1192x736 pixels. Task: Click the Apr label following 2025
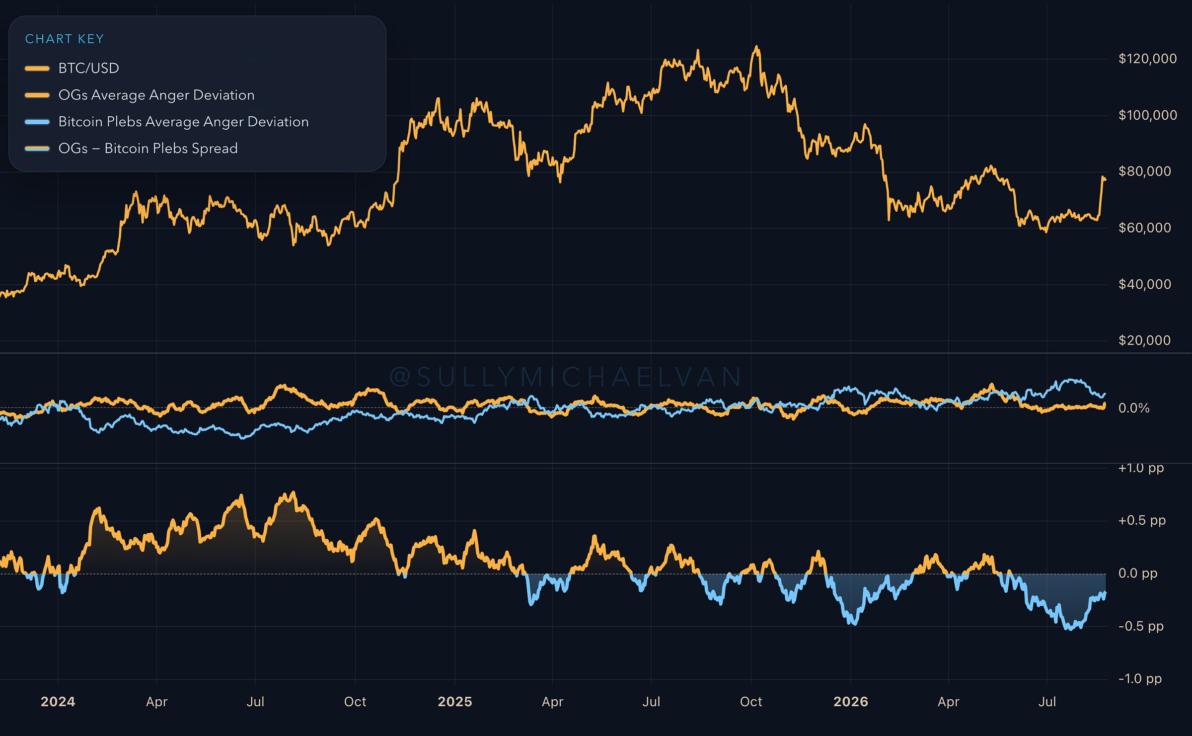pos(552,702)
